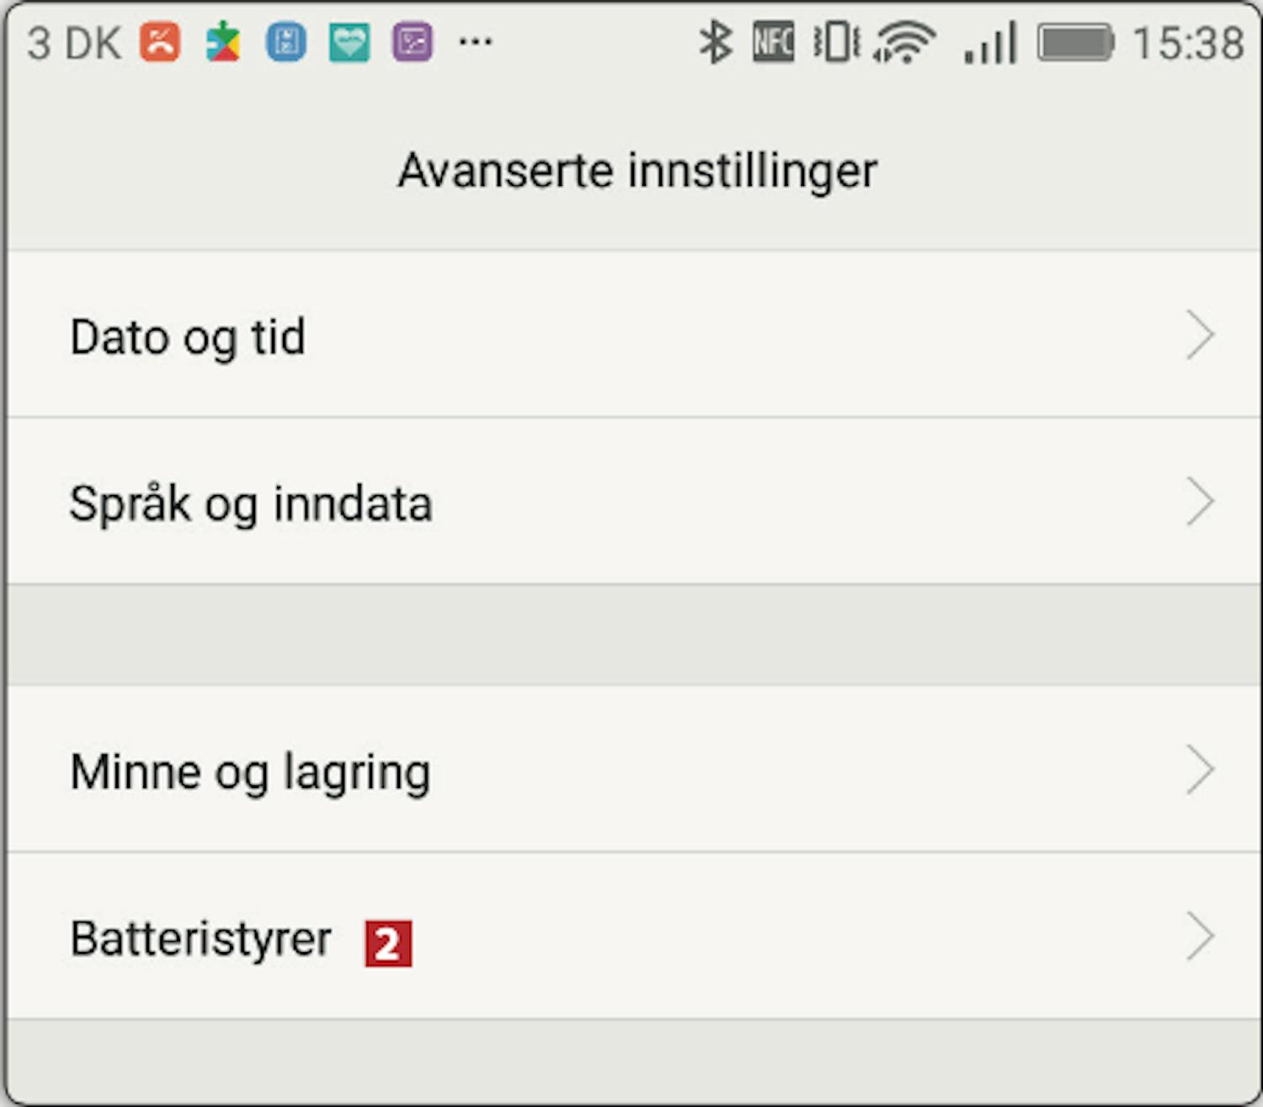Open Minne og lagring settings
The height and width of the screenshot is (1107, 1263).
click(631, 769)
